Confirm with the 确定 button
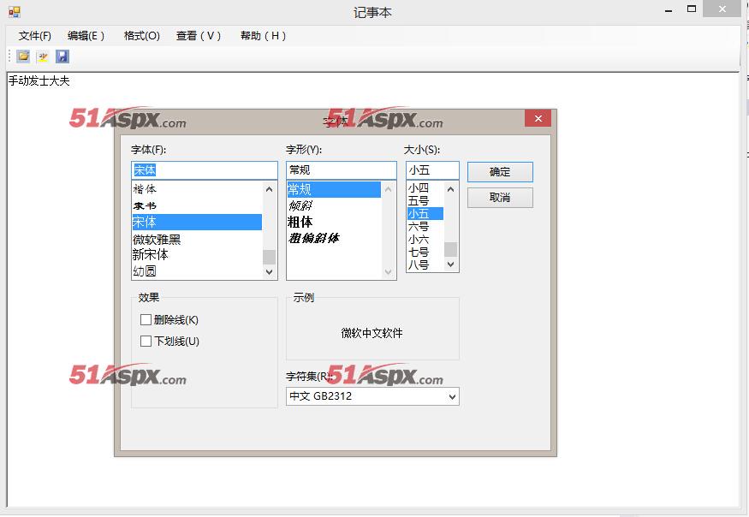Viewport: 749px width, 517px height. click(x=500, y=172)
